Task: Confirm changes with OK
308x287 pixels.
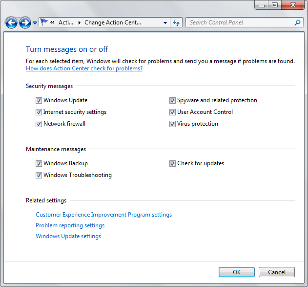Action: [237, 272]
